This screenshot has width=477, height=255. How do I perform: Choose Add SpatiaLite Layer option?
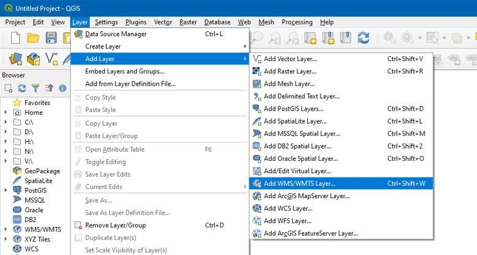[341, 121]
